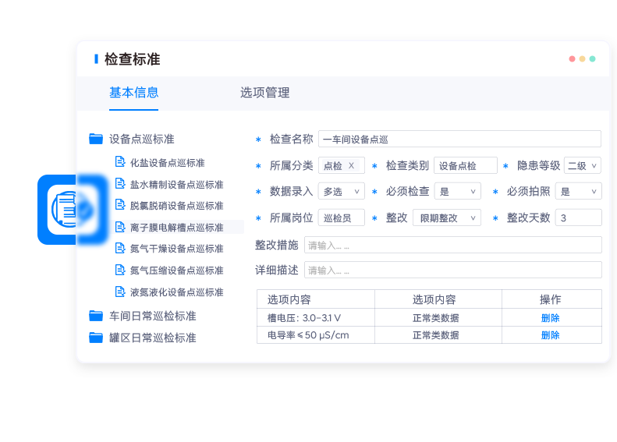Image resolution: width=617 pixels, height=442 pixels.
Task: Click the red dot in window header
Action: tap(572, 59)
